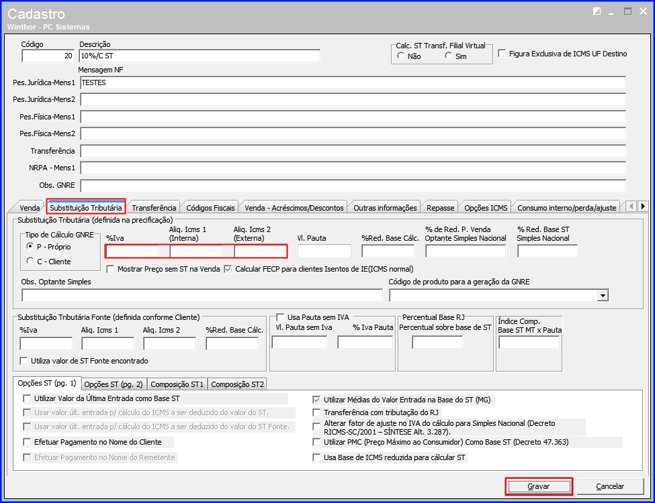Click %Iva field in ST Fonte section

(46, 343)
